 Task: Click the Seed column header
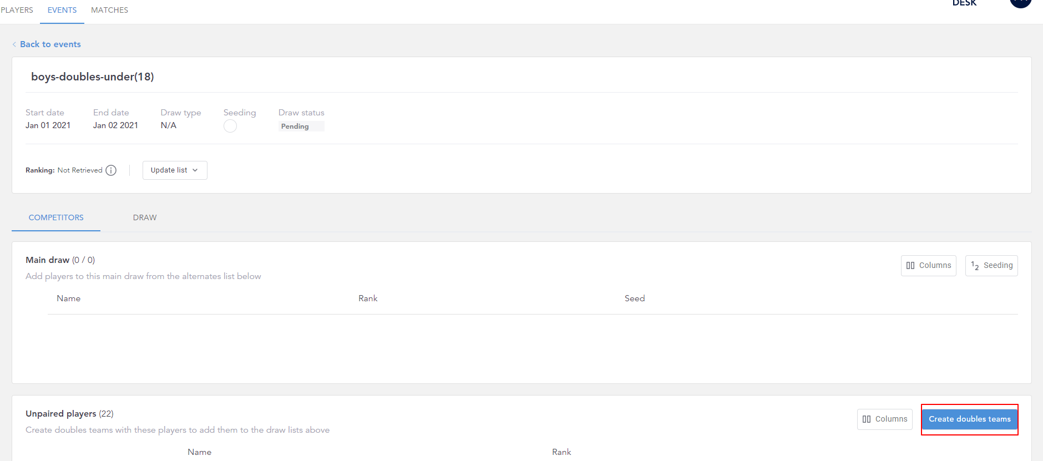tap(635, 298)
